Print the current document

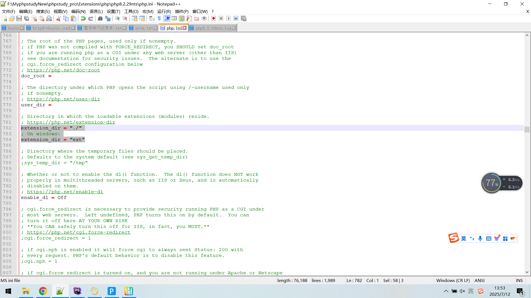coord(49,18)
